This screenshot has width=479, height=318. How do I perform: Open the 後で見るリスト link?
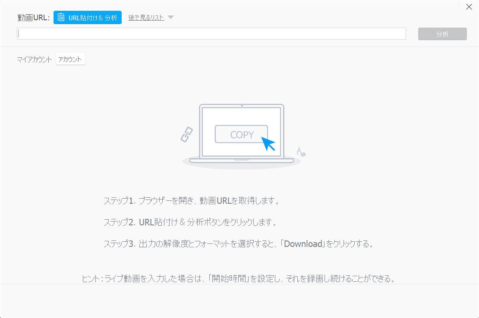click(146, 18)
